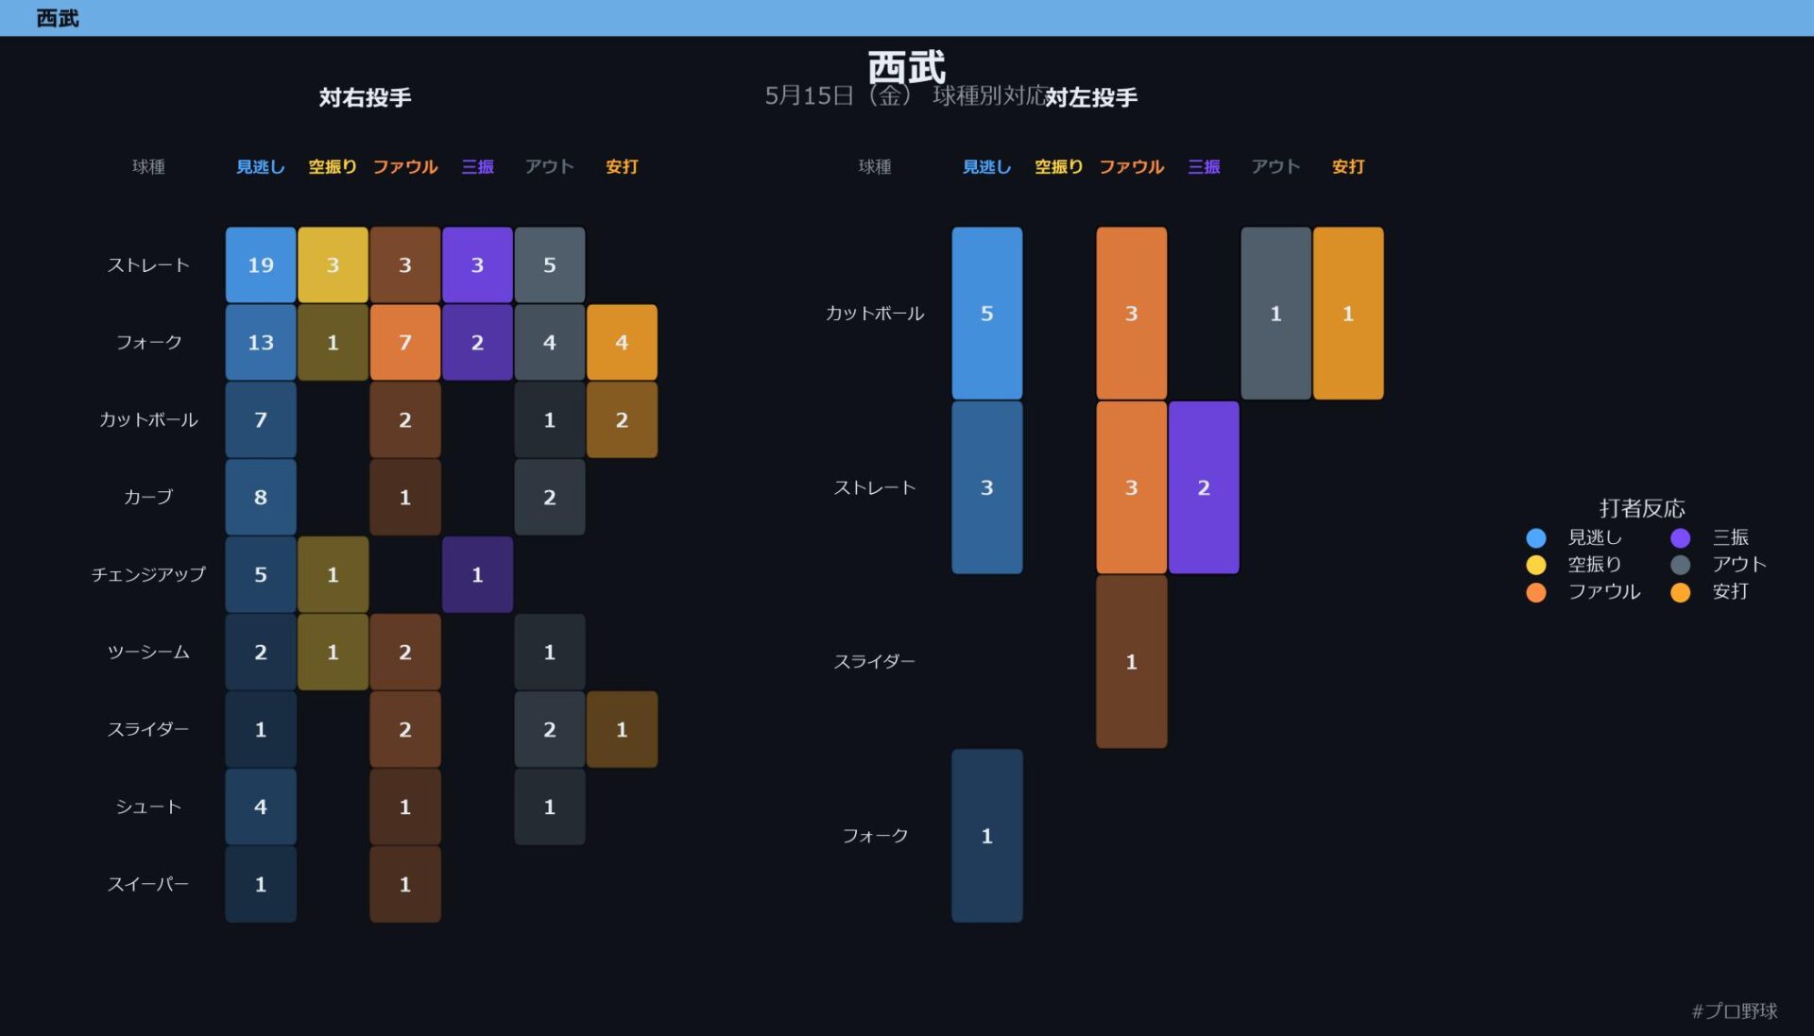Click the purple 1 cell for チェンジアップ 三振
Screen dimensions: 1814x1036
coord(477,575)
